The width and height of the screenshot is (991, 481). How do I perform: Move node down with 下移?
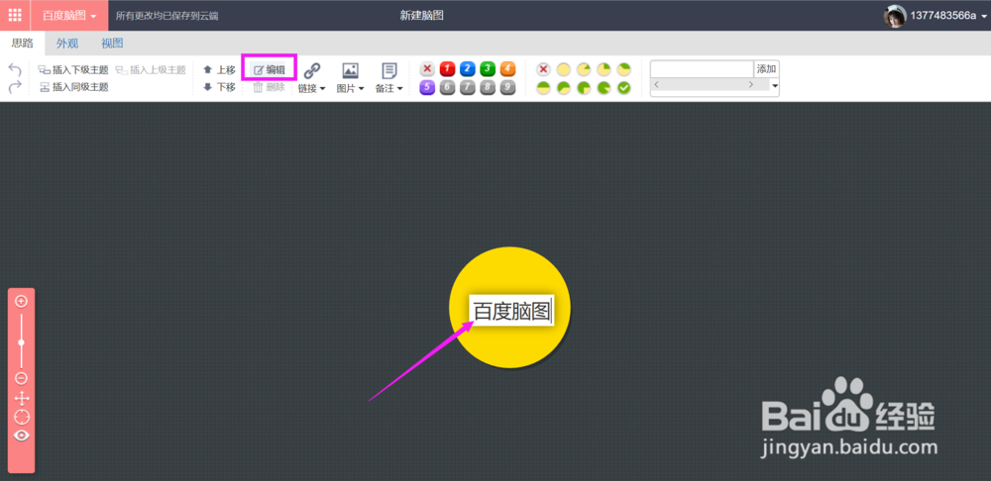click(219, 87)
